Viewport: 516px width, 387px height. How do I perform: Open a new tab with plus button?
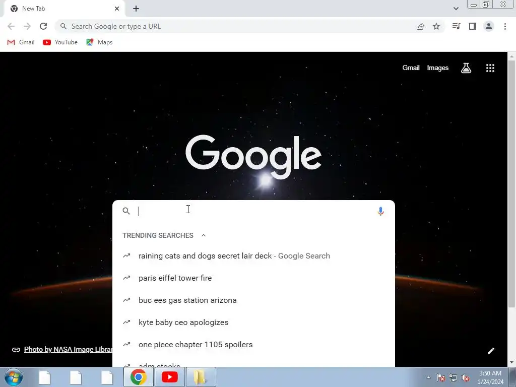coord(136,9)
